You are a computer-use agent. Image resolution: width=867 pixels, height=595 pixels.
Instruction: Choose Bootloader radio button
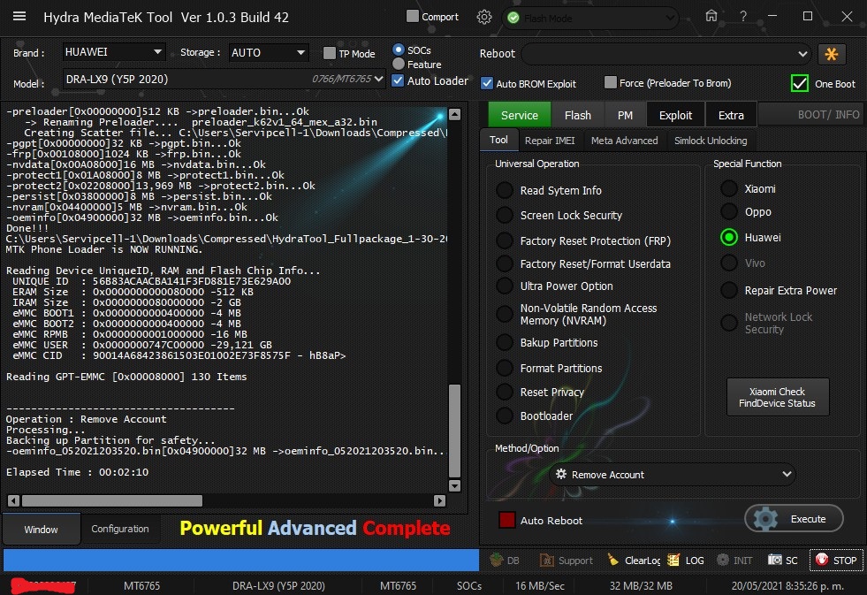click(505, 416)
